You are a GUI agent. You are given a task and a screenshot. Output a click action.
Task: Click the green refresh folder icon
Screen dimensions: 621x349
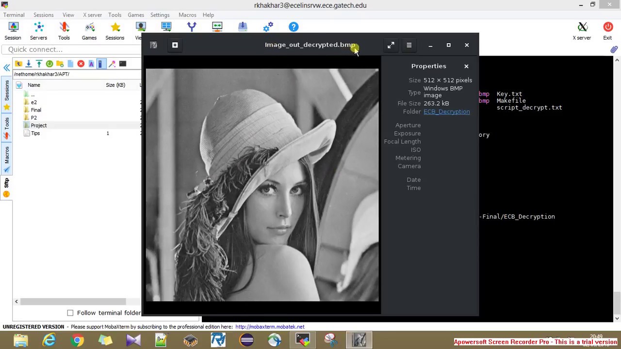49,64
